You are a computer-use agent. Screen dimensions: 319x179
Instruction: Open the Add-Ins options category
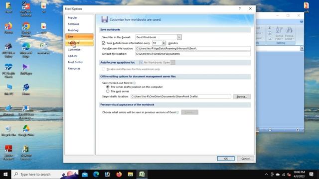[x=79, y=56]
